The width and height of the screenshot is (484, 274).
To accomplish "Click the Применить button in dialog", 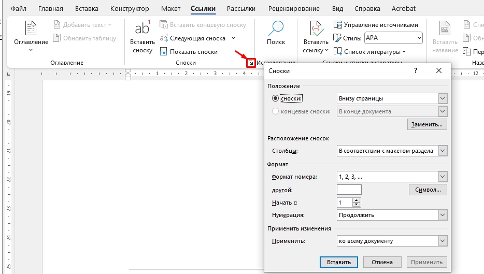I will point(426,262).
